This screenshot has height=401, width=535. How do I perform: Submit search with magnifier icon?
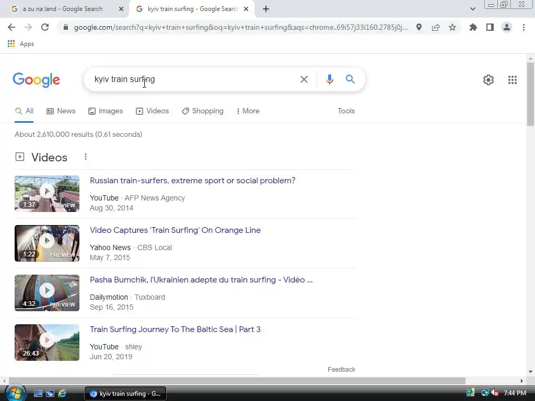tap(350, 79)
